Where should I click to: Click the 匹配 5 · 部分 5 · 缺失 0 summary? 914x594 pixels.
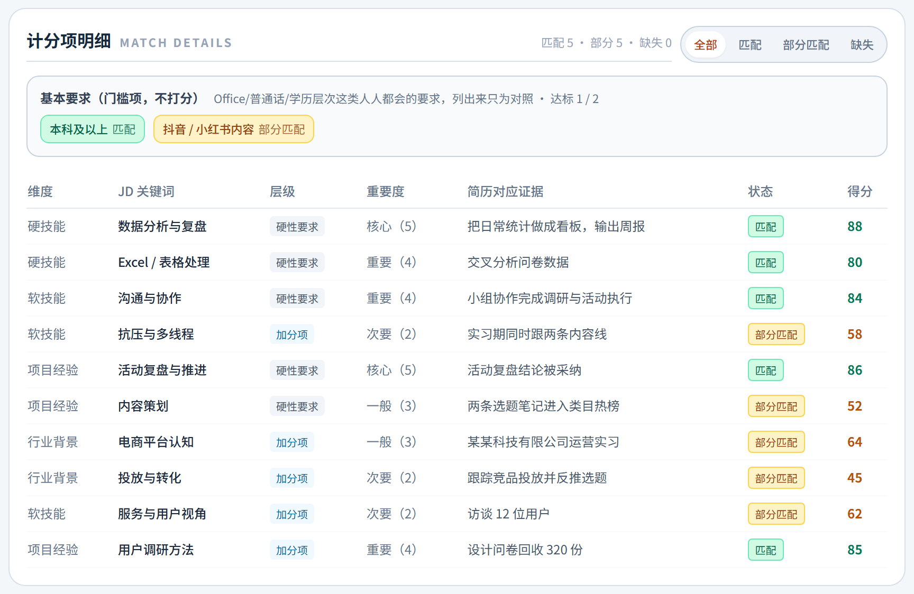point(607,43)
